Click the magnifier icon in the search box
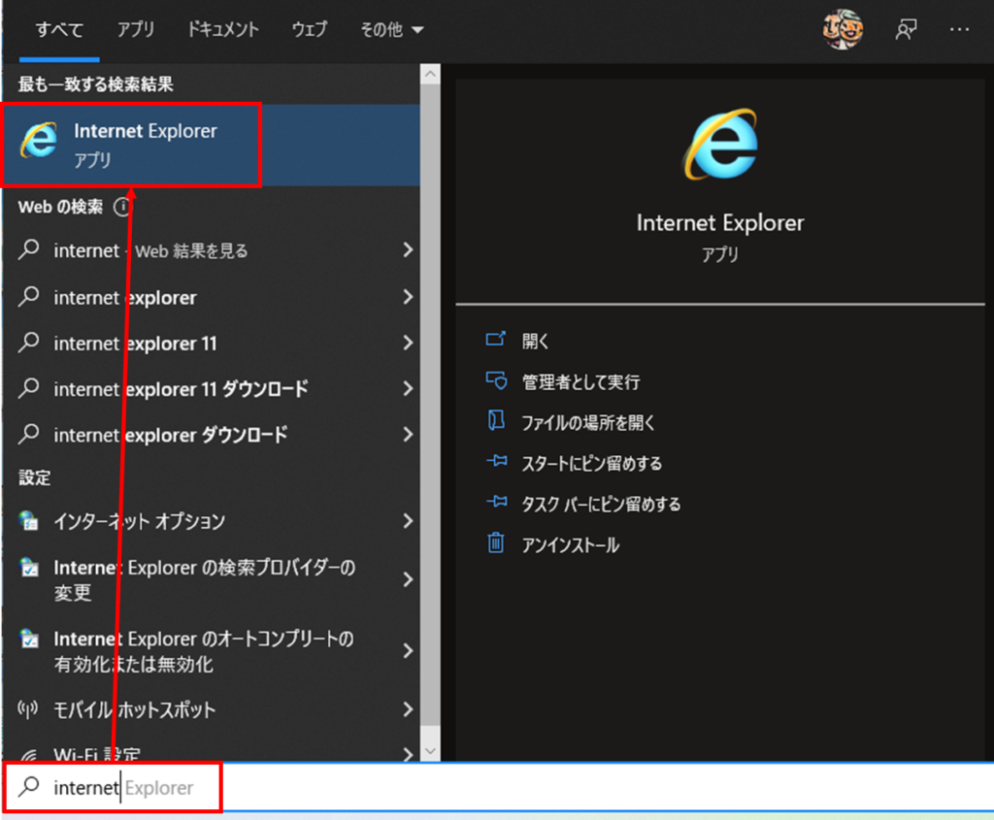The width and height of the screenshot is (994, 820). [29, 786]
